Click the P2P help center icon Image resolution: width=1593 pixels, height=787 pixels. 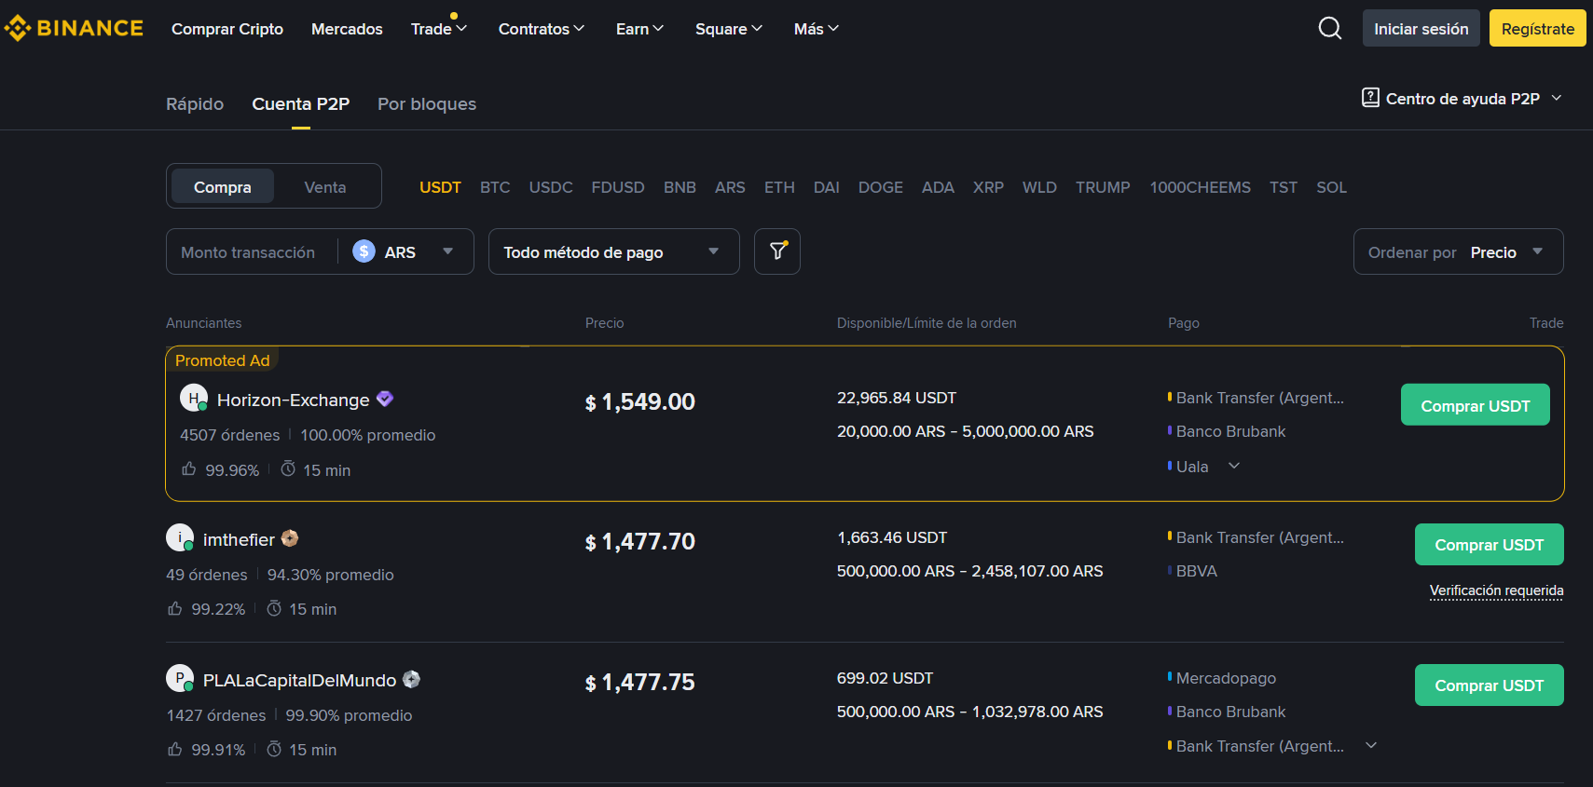[x=1370, y=98]
